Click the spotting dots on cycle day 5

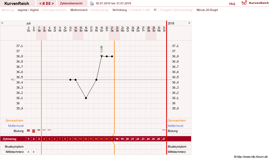point(49,130)
